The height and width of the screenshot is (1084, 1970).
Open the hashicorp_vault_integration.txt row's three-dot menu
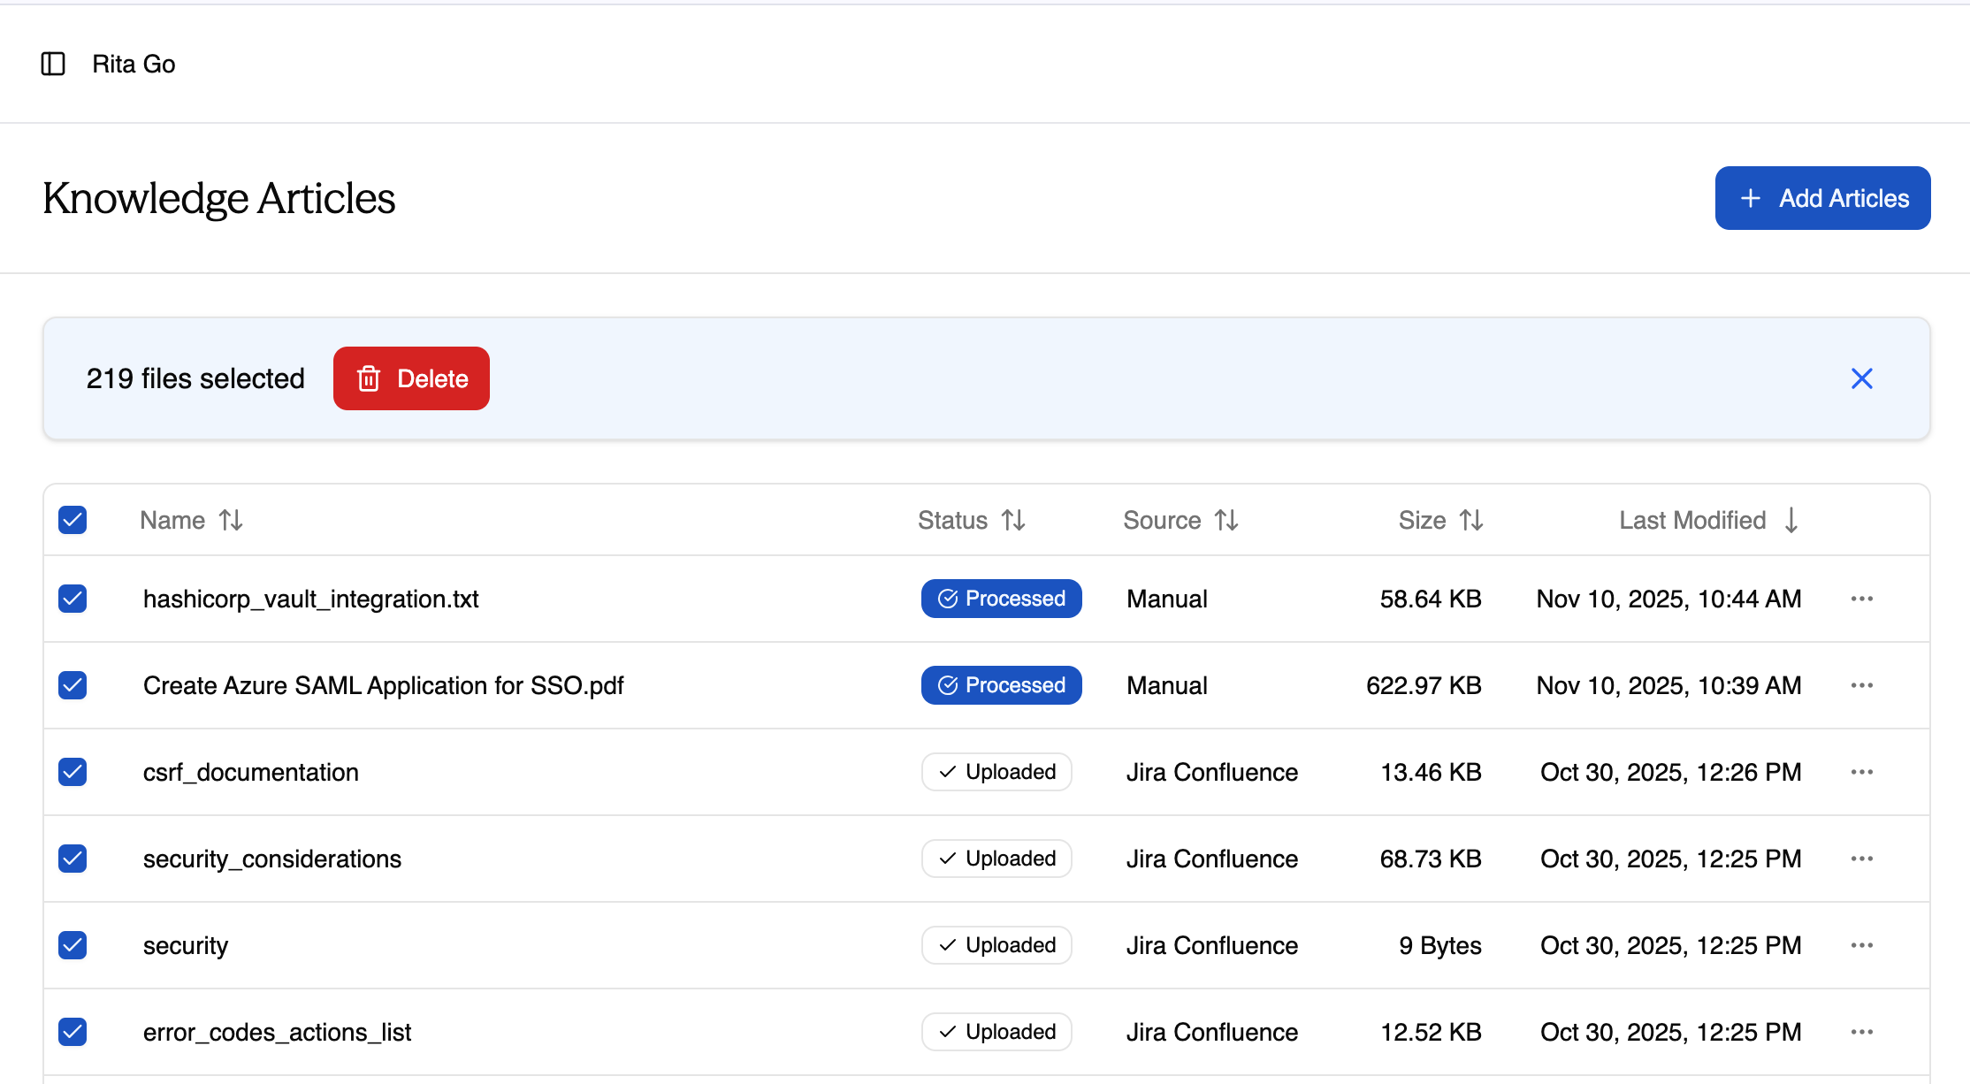pyautogui.click(x=1861, y=599)
